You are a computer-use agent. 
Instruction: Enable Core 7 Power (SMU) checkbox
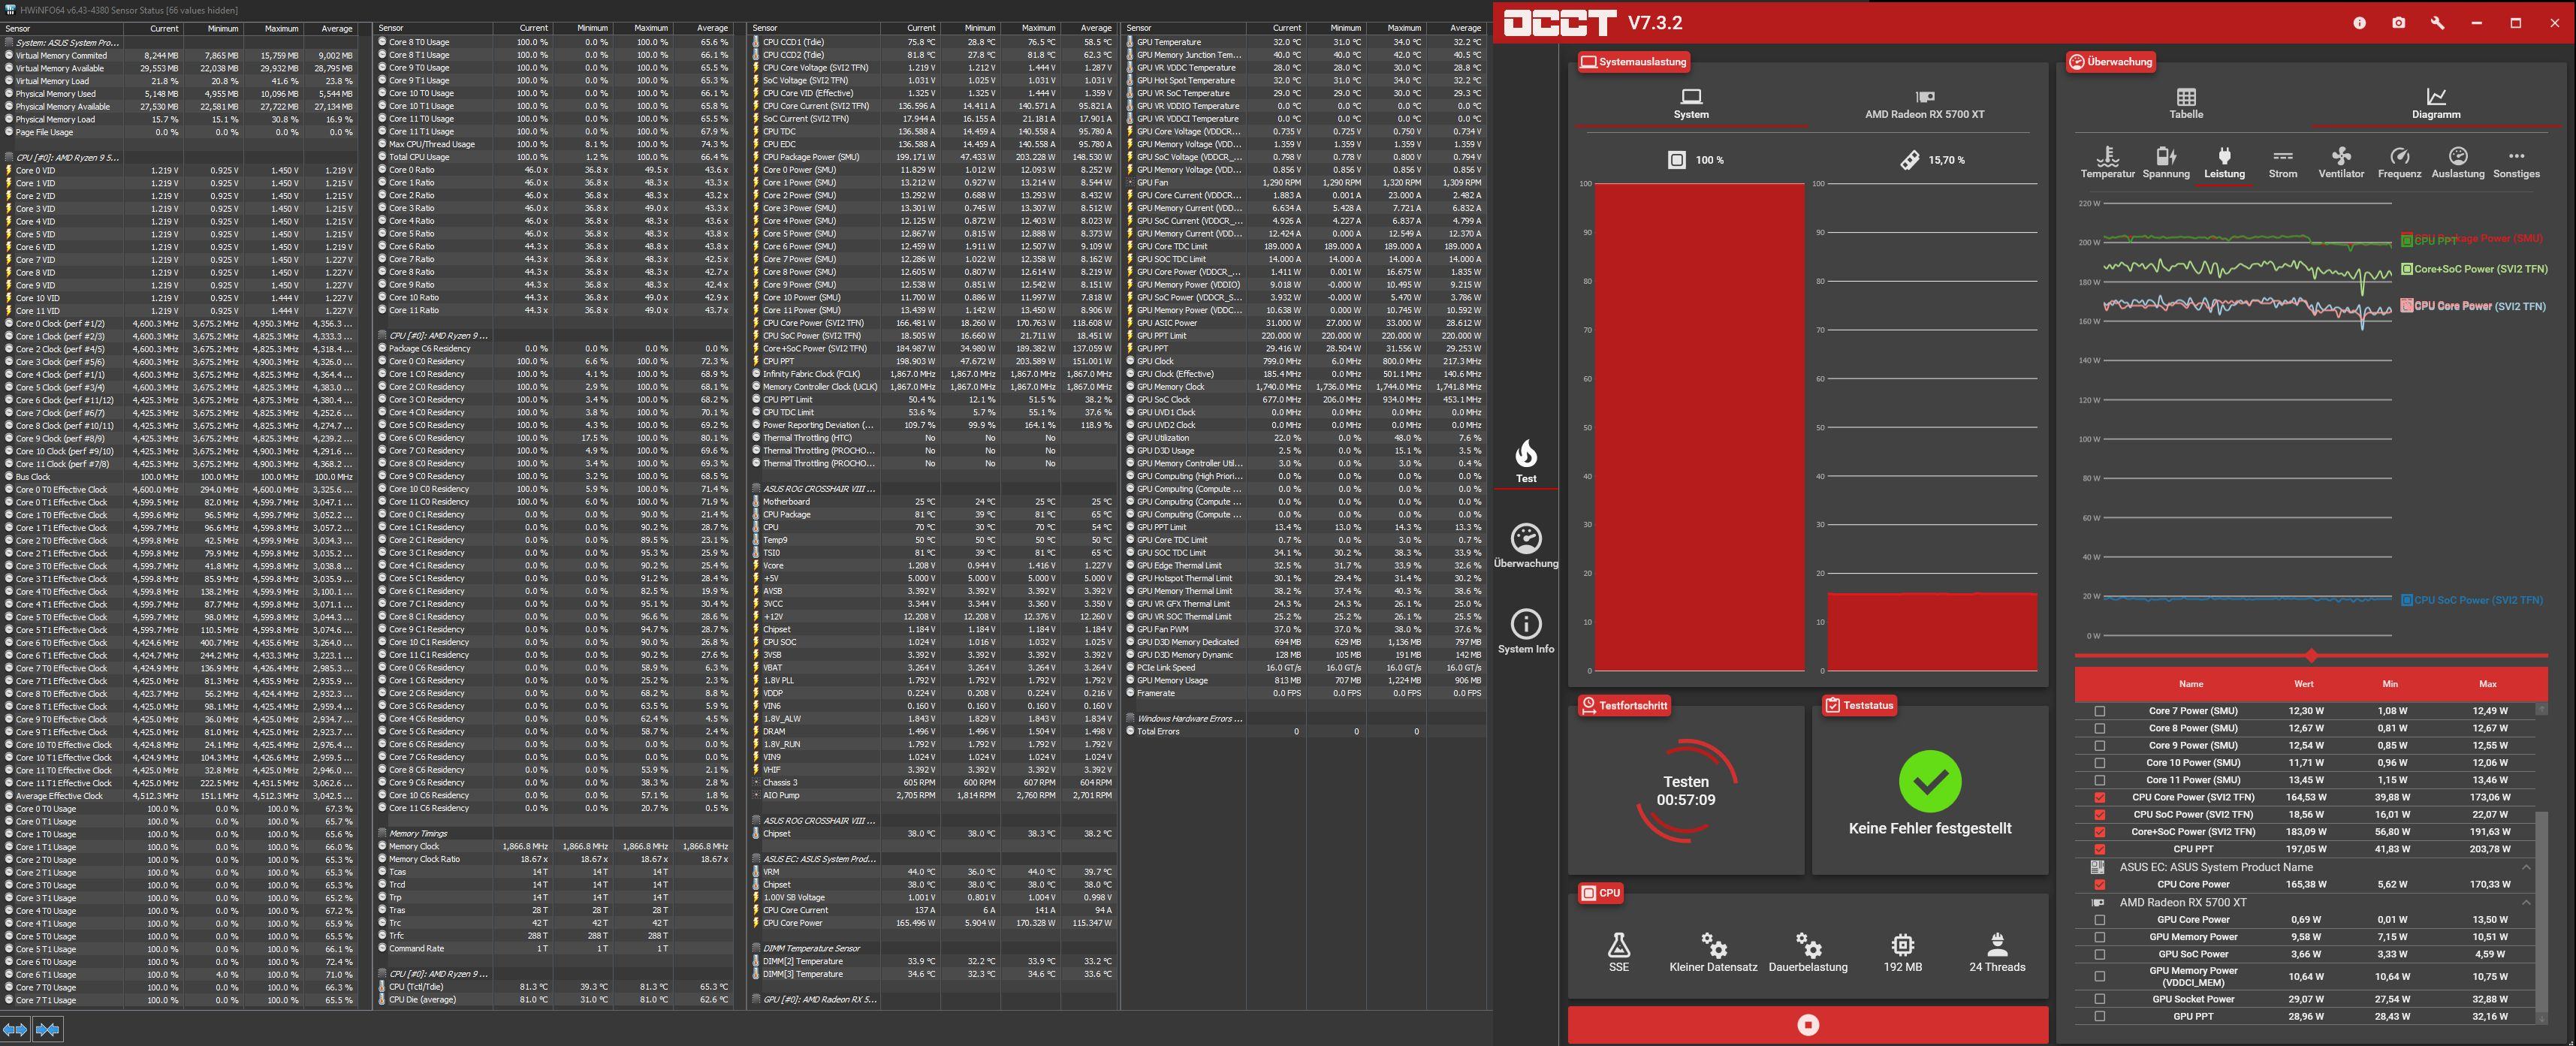click(2100, 711)
